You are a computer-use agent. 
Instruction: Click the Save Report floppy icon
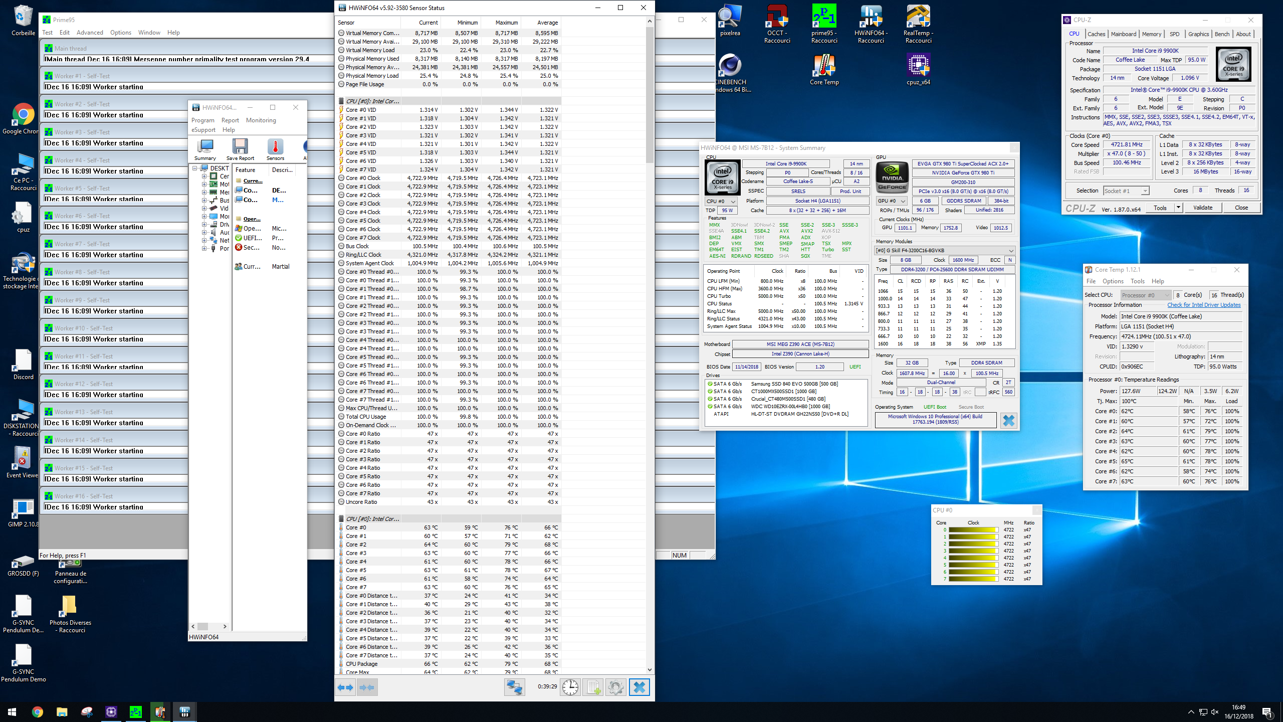tap(240, 149)
